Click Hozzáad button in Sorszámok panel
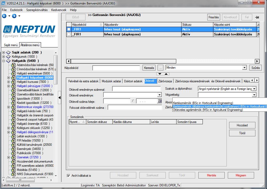Viewport: 267px width, 189px height. point(242,125)
